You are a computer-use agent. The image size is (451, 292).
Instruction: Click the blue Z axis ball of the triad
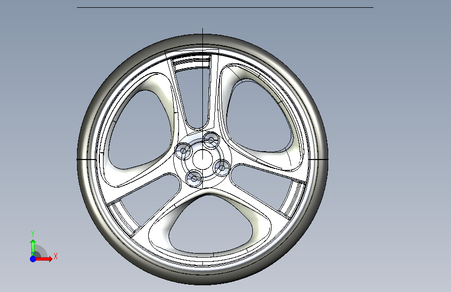(33, 259)
